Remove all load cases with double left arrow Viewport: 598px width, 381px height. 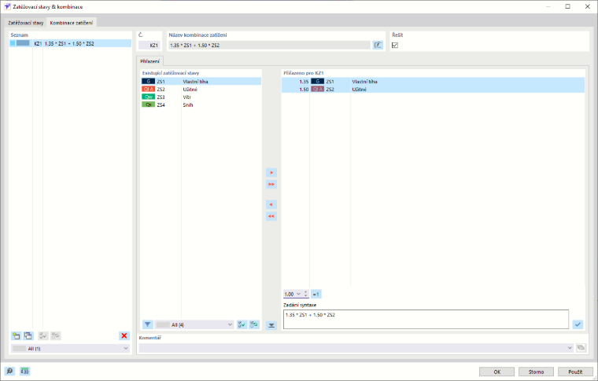point(271,217)
